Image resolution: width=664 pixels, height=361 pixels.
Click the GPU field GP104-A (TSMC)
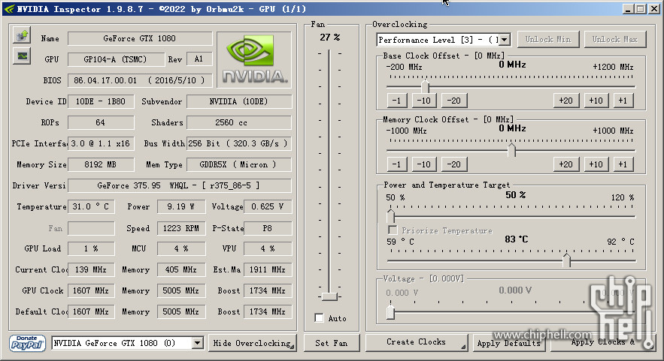click(116, 59)
